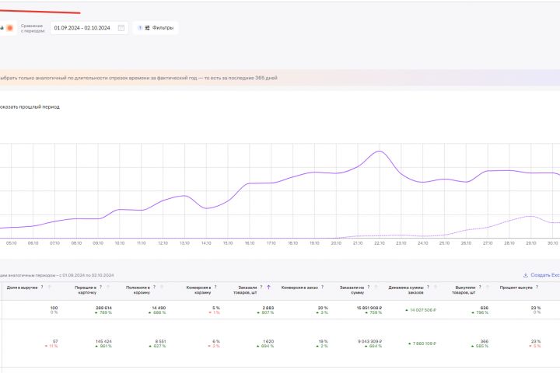The width and height of the screenshot is (560, 373).
Task: Click the chart peak at 22.10
Action: pyautogui.click(x=380, y=152)
